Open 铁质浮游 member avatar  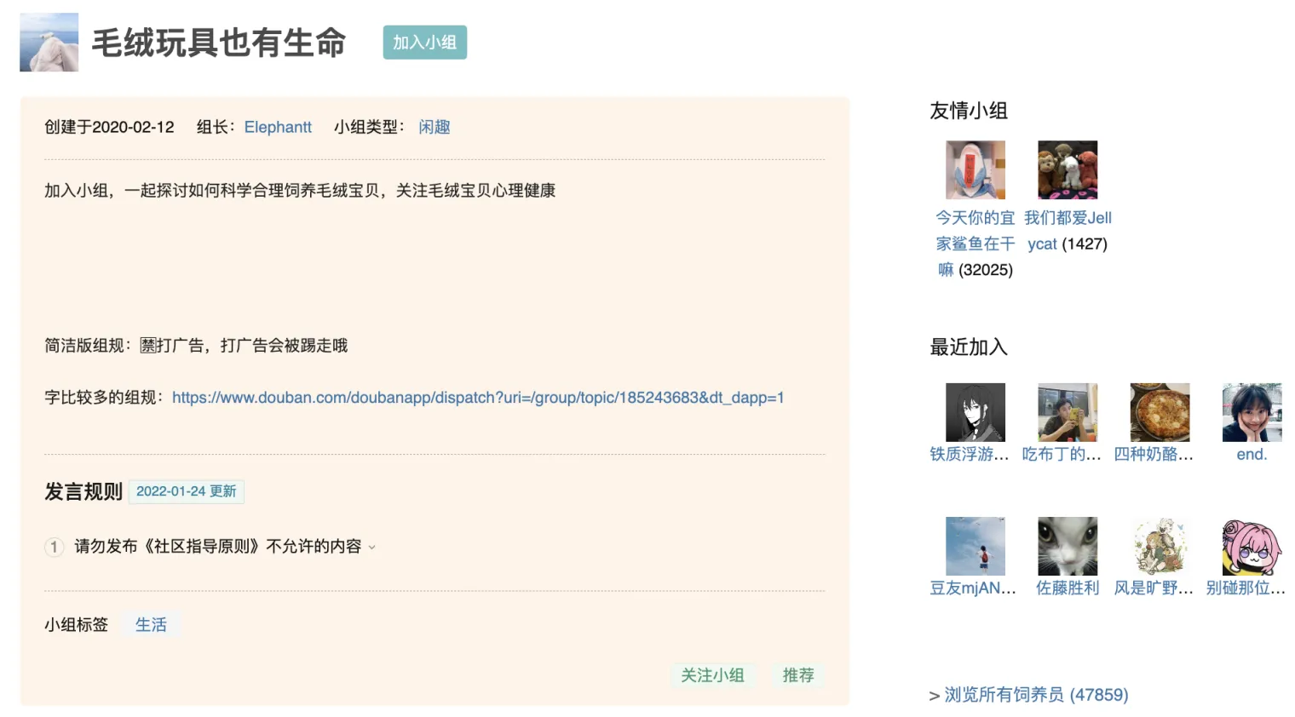tap(976, 412)
